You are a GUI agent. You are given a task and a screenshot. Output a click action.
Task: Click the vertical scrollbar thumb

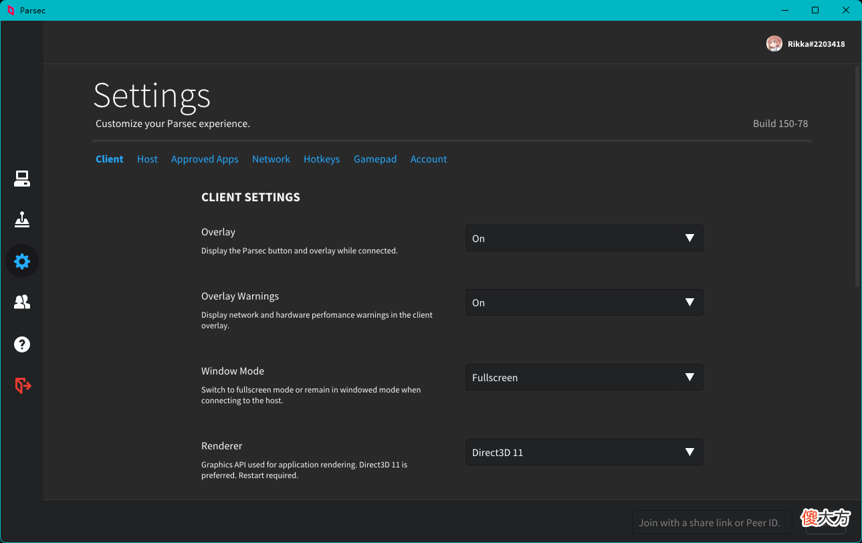click(857, 177)
